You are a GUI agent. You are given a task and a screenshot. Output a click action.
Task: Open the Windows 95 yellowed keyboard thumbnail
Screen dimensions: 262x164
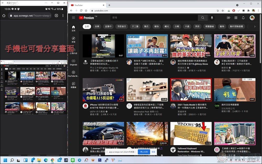[191, 134]
